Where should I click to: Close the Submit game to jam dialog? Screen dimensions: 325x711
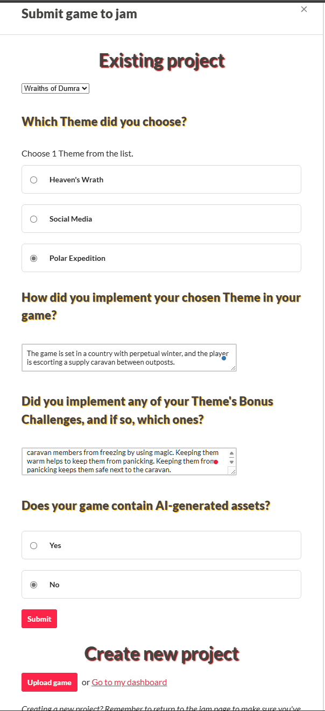click(x=304, y=9)
